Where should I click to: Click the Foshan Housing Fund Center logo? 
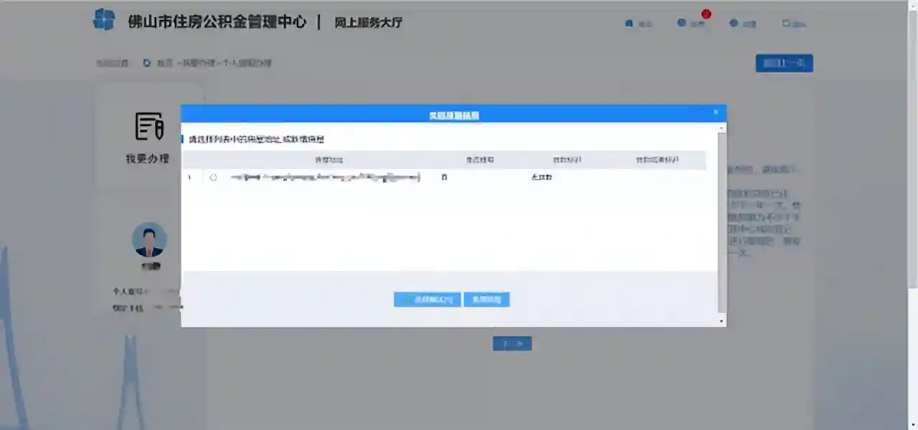pyautogui.click(x=104, y=19)
